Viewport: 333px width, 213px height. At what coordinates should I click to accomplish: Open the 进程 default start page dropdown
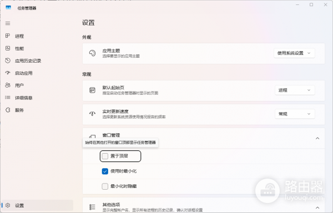coord(295,90)
